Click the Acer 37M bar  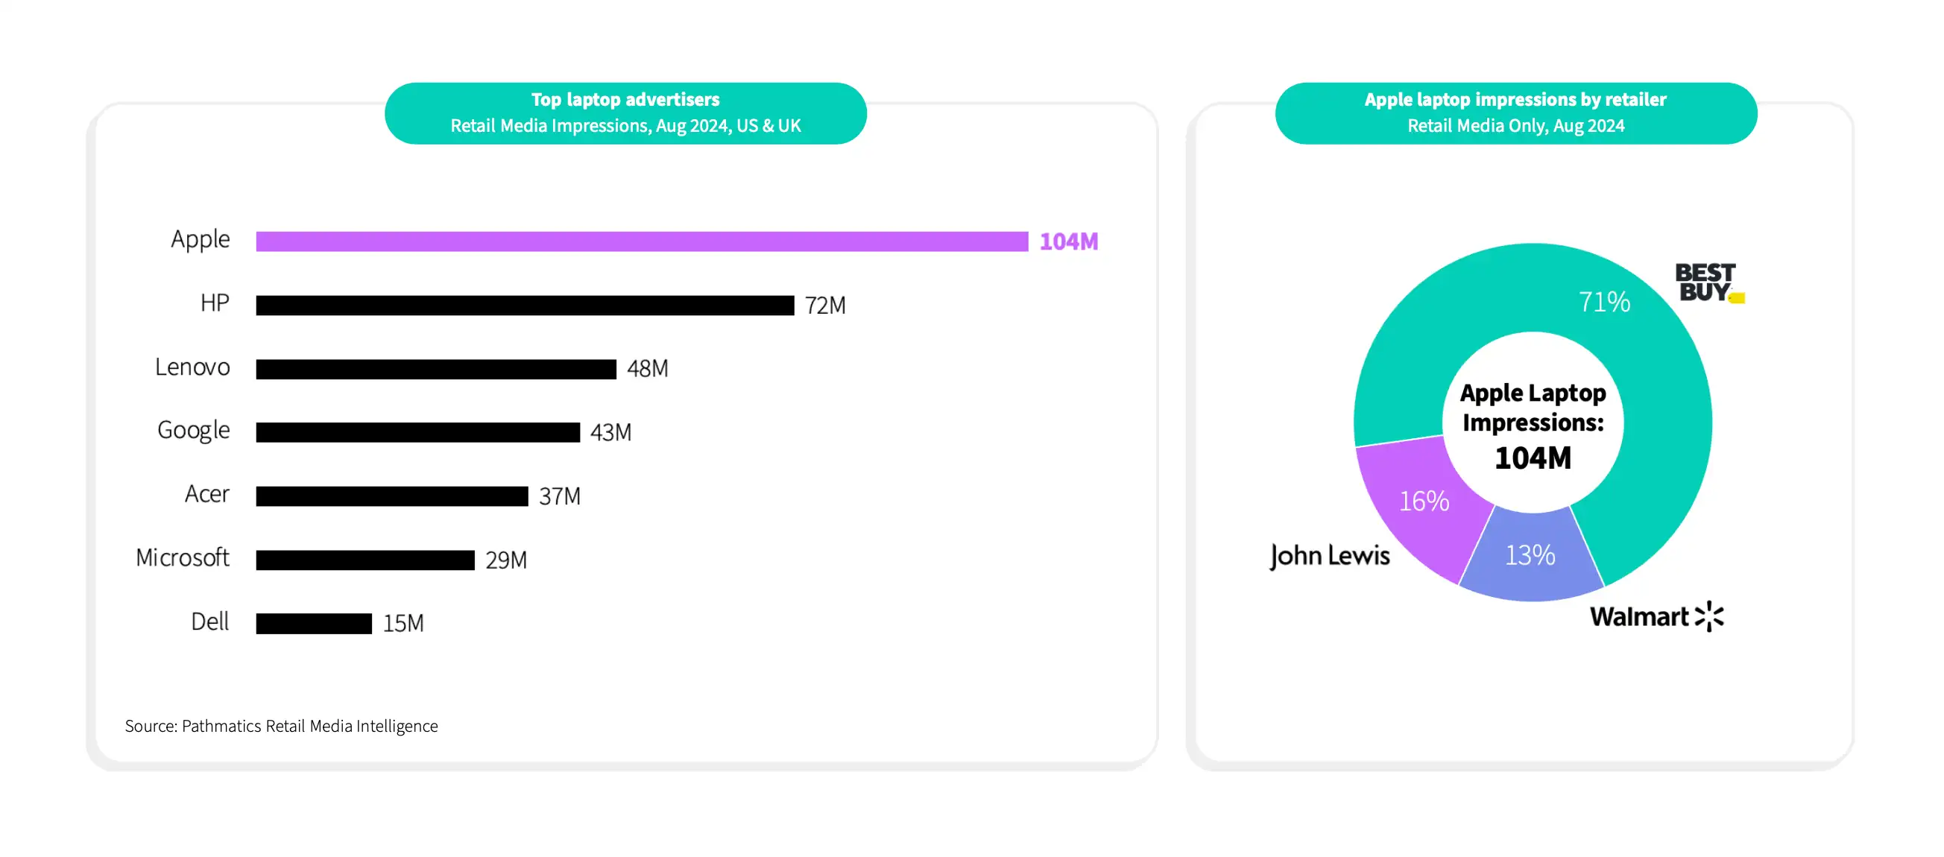click(x=391, y=496)
